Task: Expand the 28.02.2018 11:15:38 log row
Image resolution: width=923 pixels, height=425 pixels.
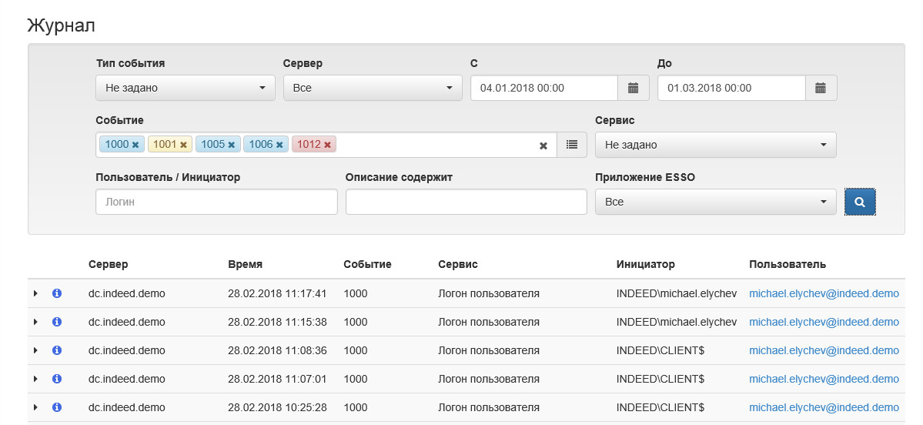Action: pyautogui.click(x=35, y=322)
